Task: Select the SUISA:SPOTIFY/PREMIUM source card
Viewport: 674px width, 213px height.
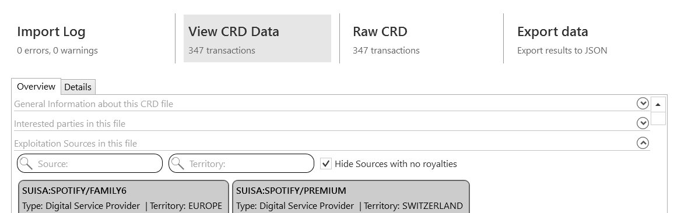Action: pos(351,197)
